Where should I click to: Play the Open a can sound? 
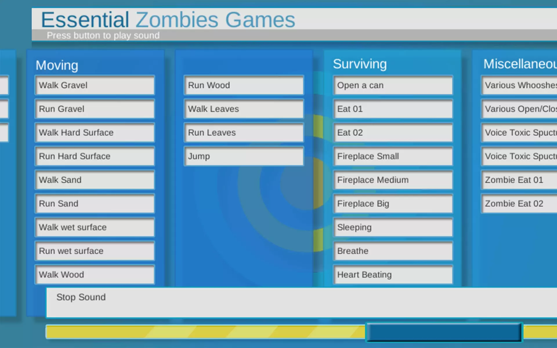(393, 85)
